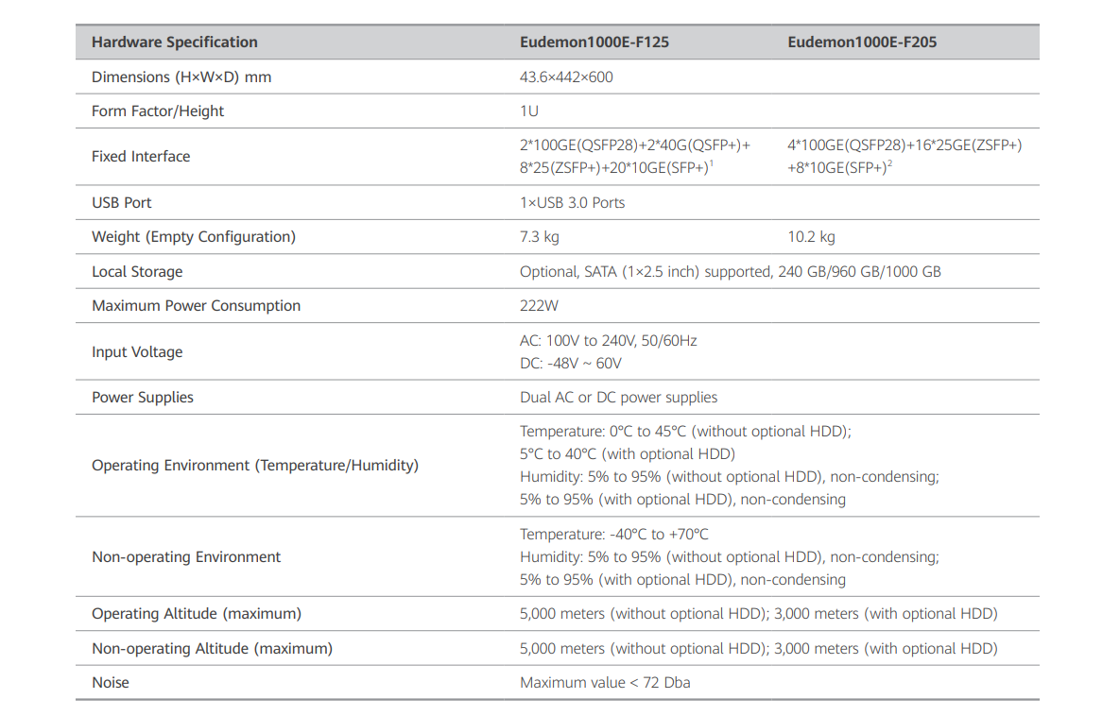Image resolution: width=1120 pixels, height=716 pixels.
Task: Select the Local Storage row label
Action: coord(137,272)
